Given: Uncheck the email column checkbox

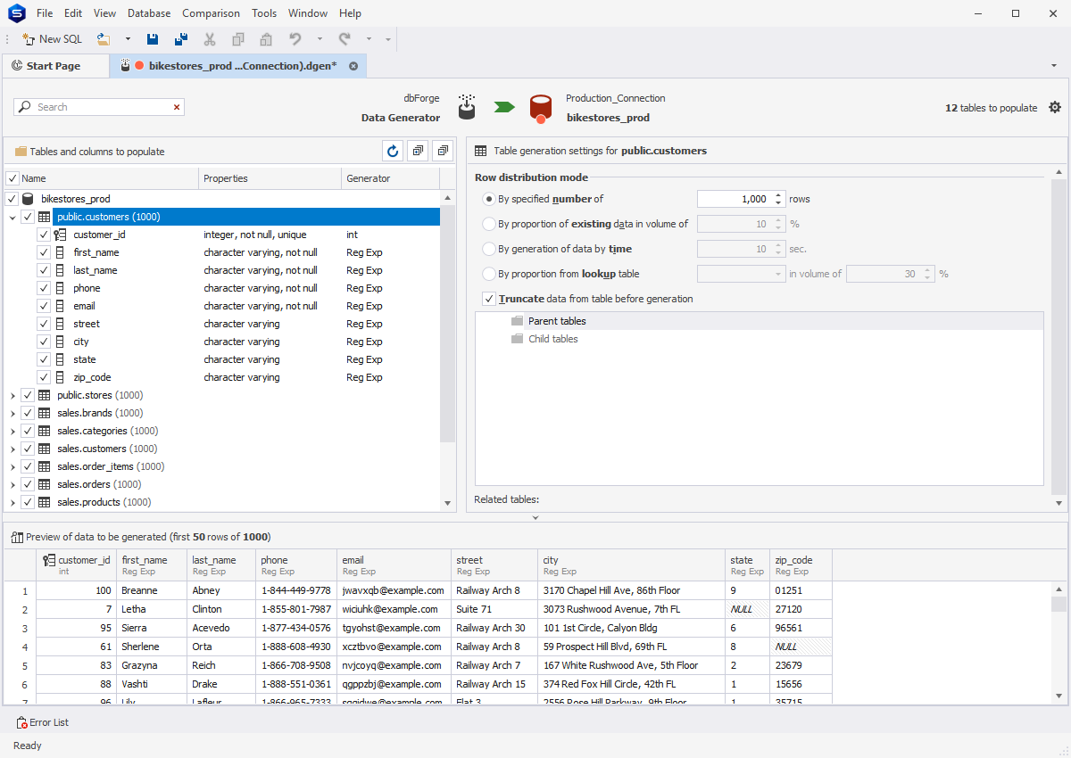Looking at the screenshot, I should coord(44,306).
